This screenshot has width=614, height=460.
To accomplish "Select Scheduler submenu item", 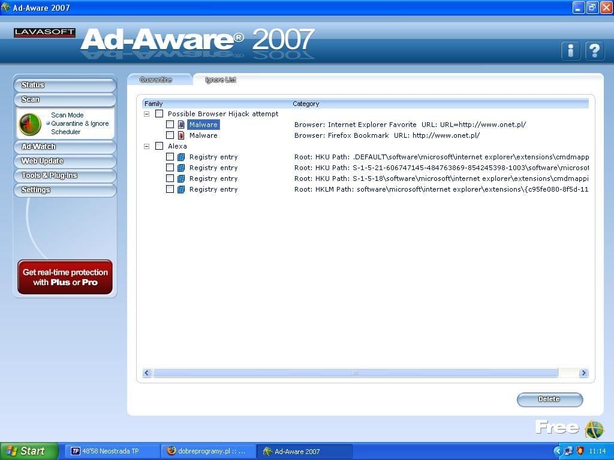I will click(x=66, y=132).
